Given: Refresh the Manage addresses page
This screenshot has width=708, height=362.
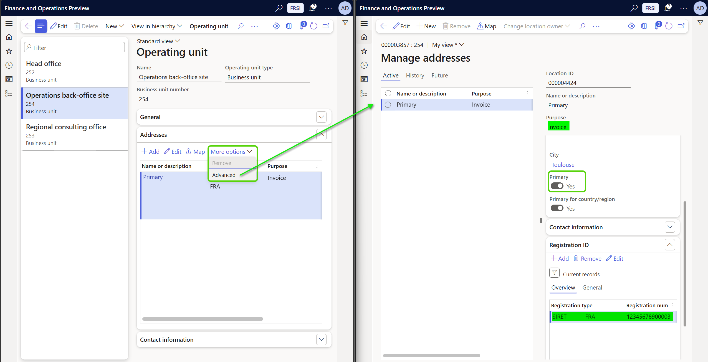Looking at the screenshot, I should (669, 26).
